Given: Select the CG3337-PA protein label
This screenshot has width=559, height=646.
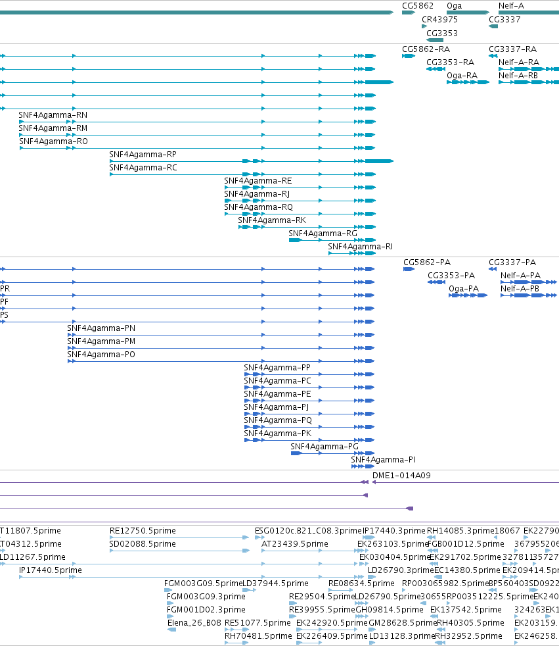Looking at the screenshot, I should click(x=512, y=262).
